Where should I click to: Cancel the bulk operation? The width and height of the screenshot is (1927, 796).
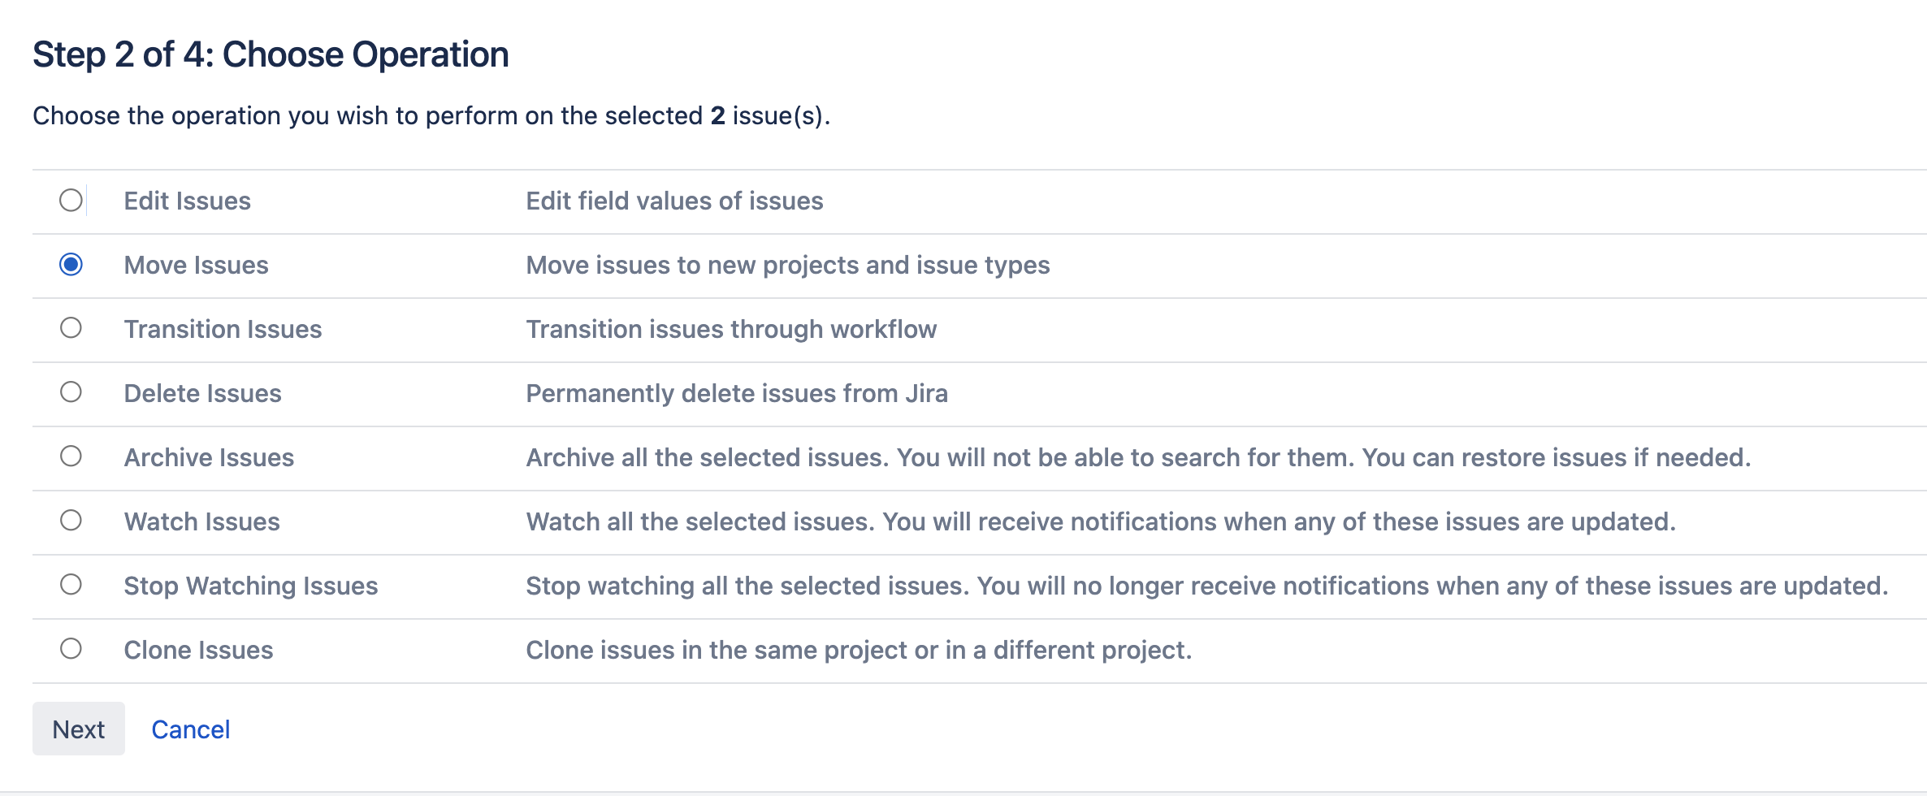tap(190, 729)
